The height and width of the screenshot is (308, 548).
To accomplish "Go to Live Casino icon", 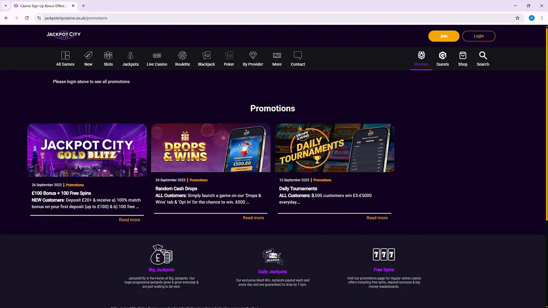I will [x=157, y=56].
